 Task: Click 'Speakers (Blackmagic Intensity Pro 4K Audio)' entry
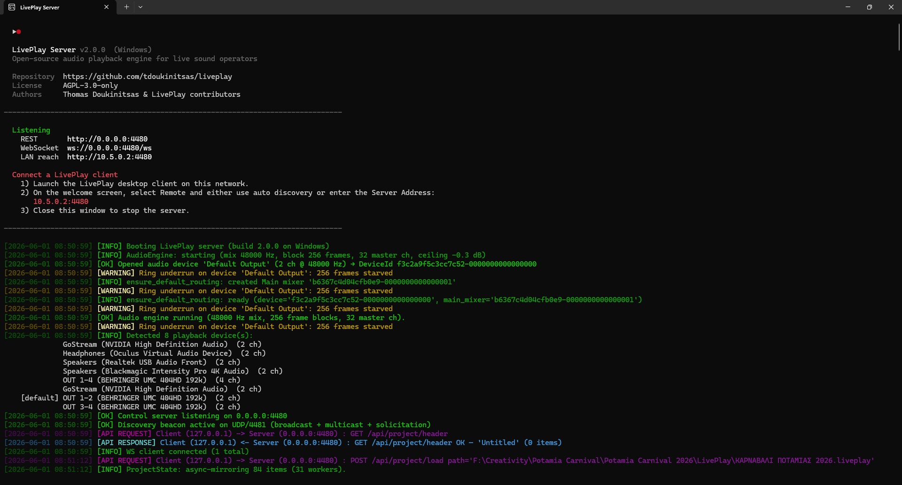click(172, 371)
